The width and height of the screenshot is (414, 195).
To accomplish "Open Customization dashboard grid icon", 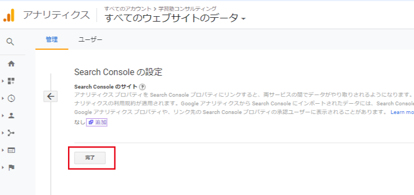I will [x=11, y=81].
